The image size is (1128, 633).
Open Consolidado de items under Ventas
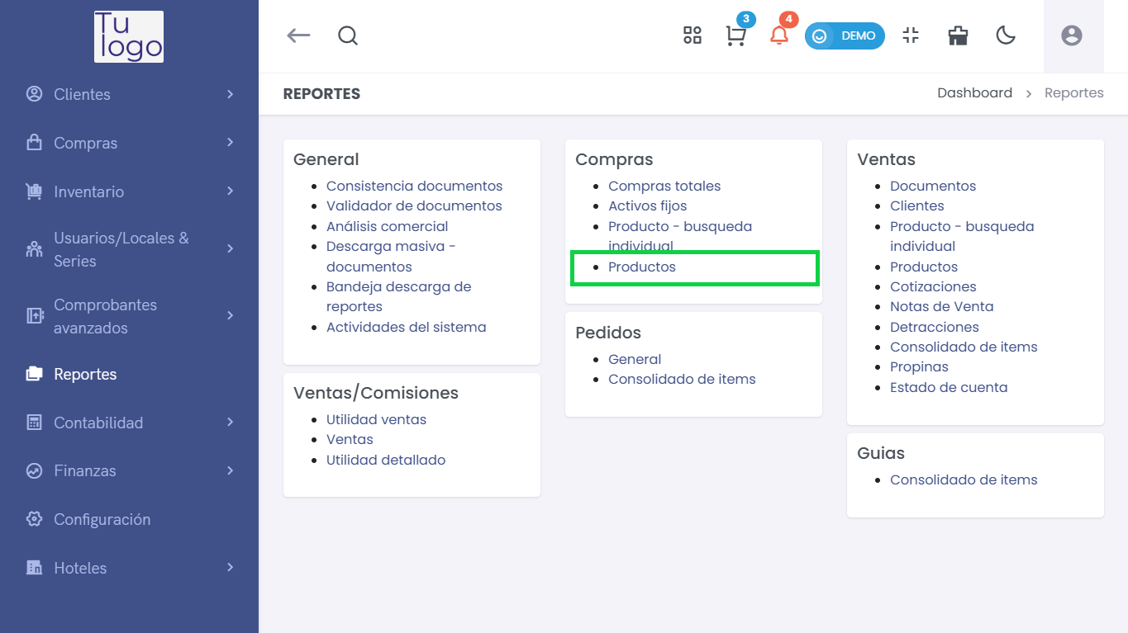coord(964,347)
